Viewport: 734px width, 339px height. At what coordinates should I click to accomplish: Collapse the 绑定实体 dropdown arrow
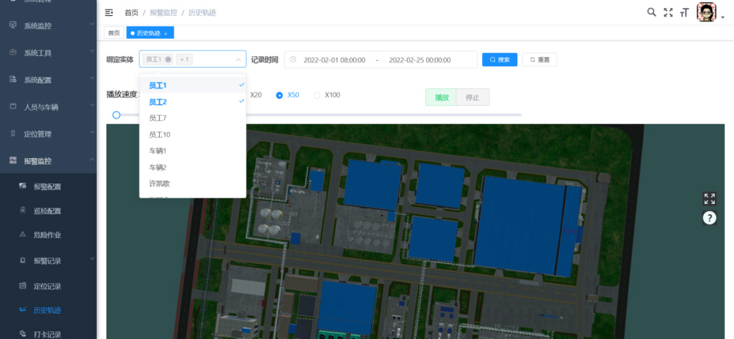[238, 60]
